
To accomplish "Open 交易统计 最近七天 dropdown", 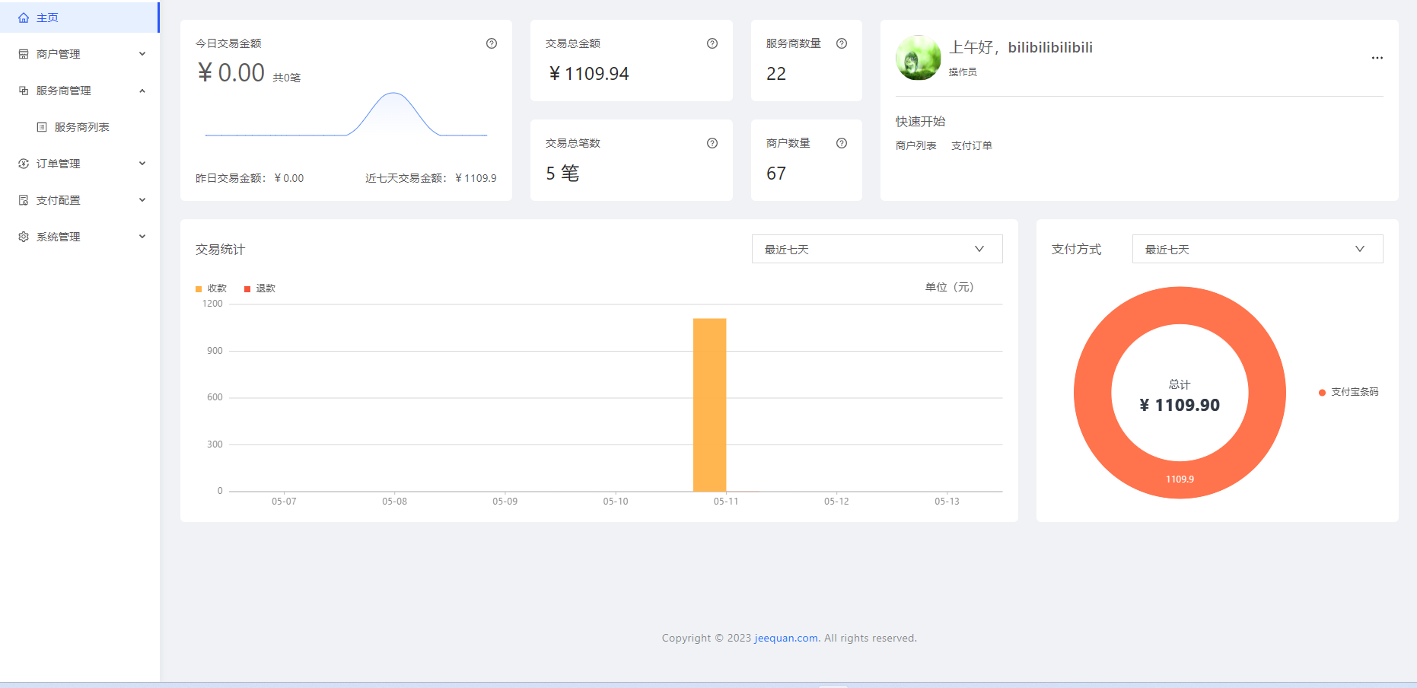I will [877, 249].
